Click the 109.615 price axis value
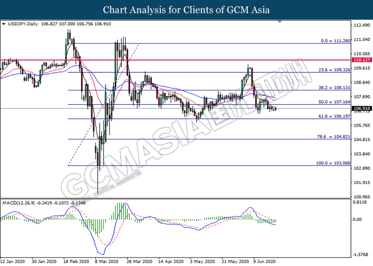Viewport: 373px width, 266px height. [362, 68]
